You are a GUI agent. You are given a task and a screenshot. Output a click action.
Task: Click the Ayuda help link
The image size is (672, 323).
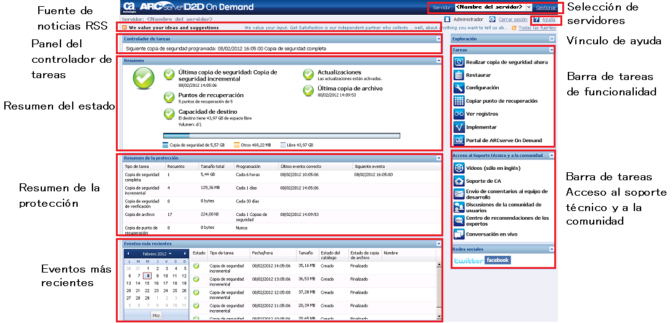click(x=548, y=20)
